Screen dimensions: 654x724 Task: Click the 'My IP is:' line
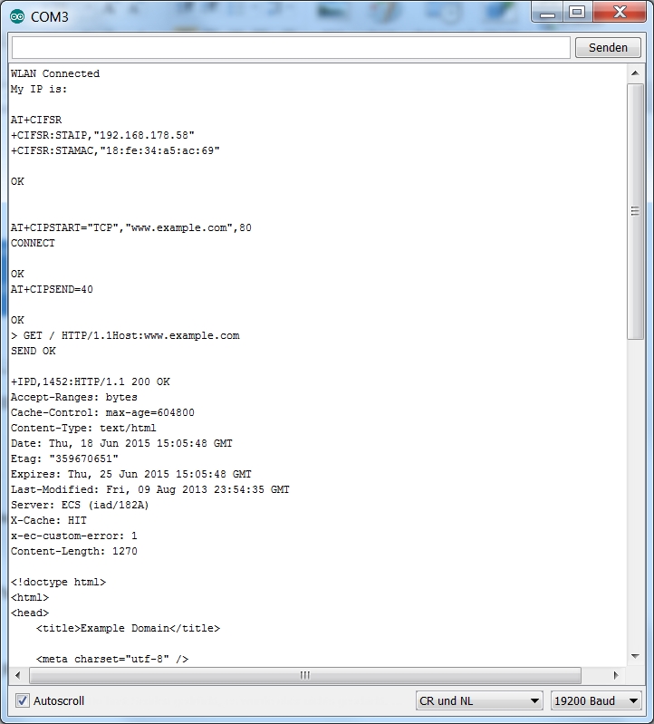(39, 89)
